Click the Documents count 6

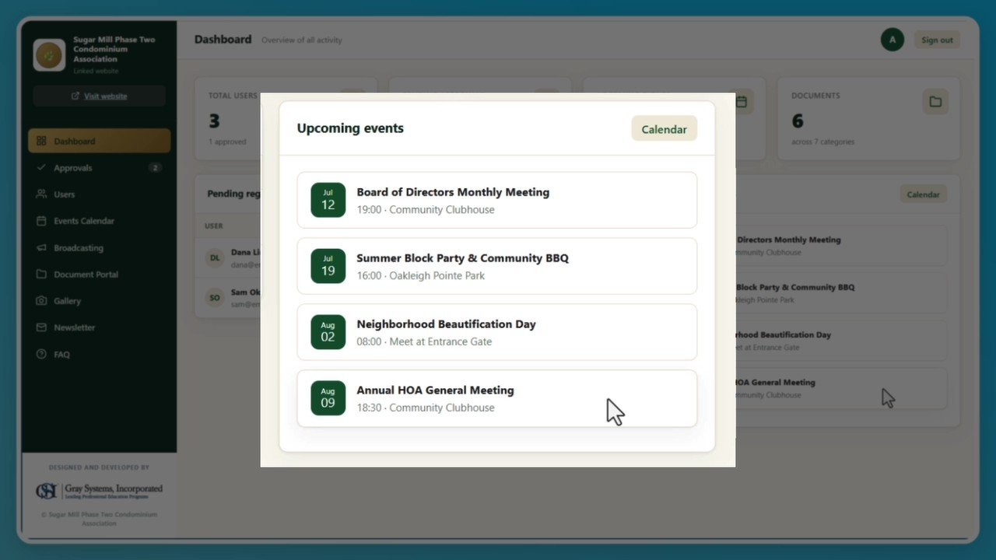[x=798, y=121]
